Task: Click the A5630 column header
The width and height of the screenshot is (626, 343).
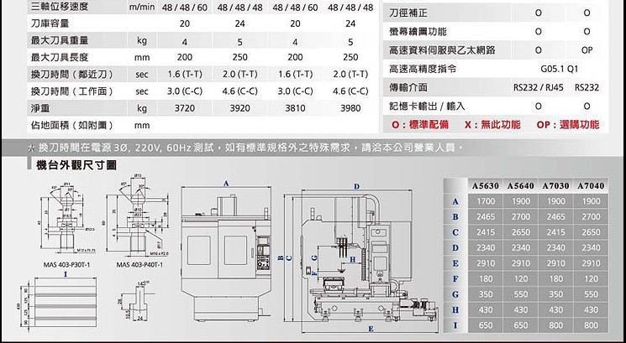Action: coord(486,186)
